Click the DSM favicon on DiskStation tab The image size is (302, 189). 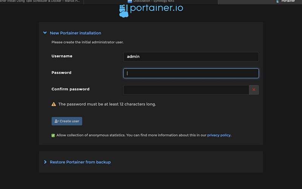click(x=130, y=1)
